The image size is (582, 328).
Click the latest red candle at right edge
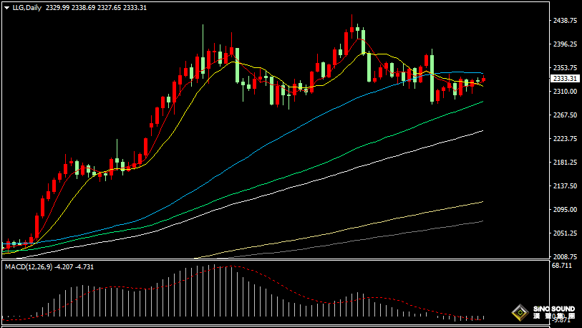point(483,79)
